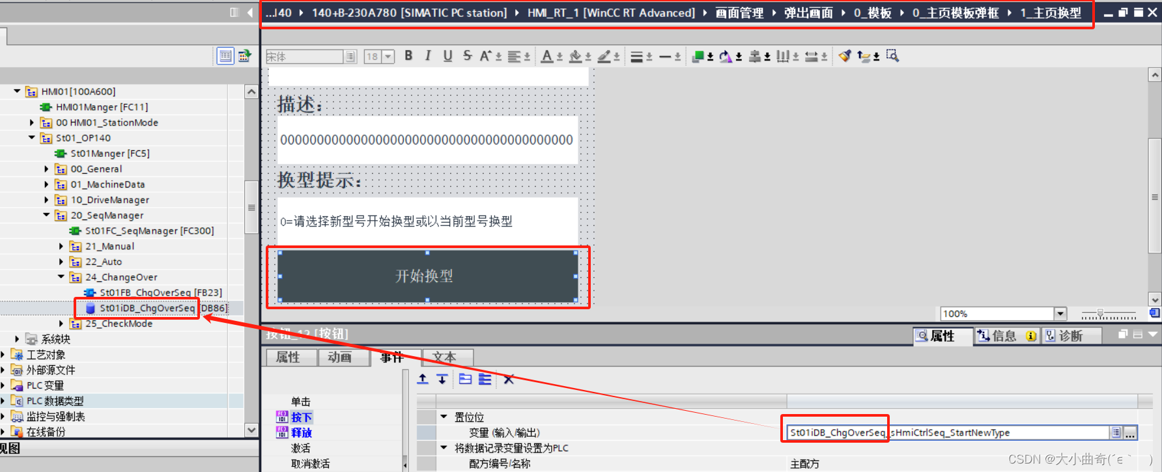The width and height of the screenshot is (1162, 472).
Task: Click the rotate object icon
Action: [x=726, y=57]
